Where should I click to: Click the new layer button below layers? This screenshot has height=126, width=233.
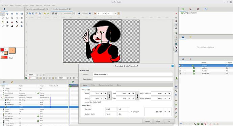181,124
